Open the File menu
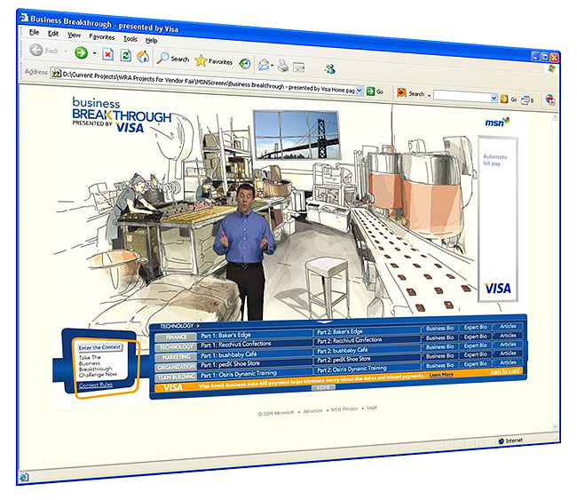The image size is (577, 500). pyautogui.click(x=34, y=32)
